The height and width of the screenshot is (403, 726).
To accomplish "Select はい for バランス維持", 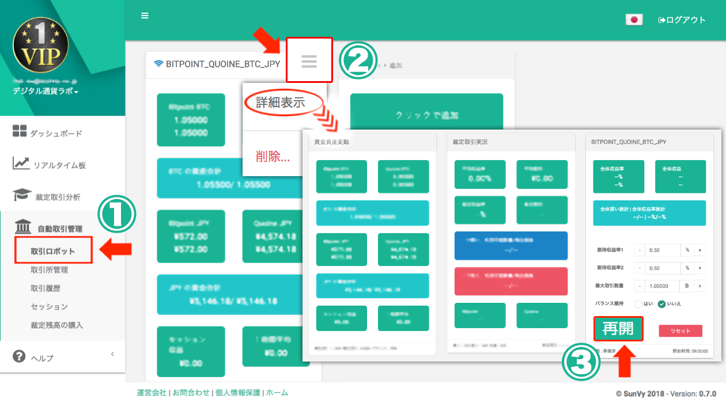I will coord(638,304).
